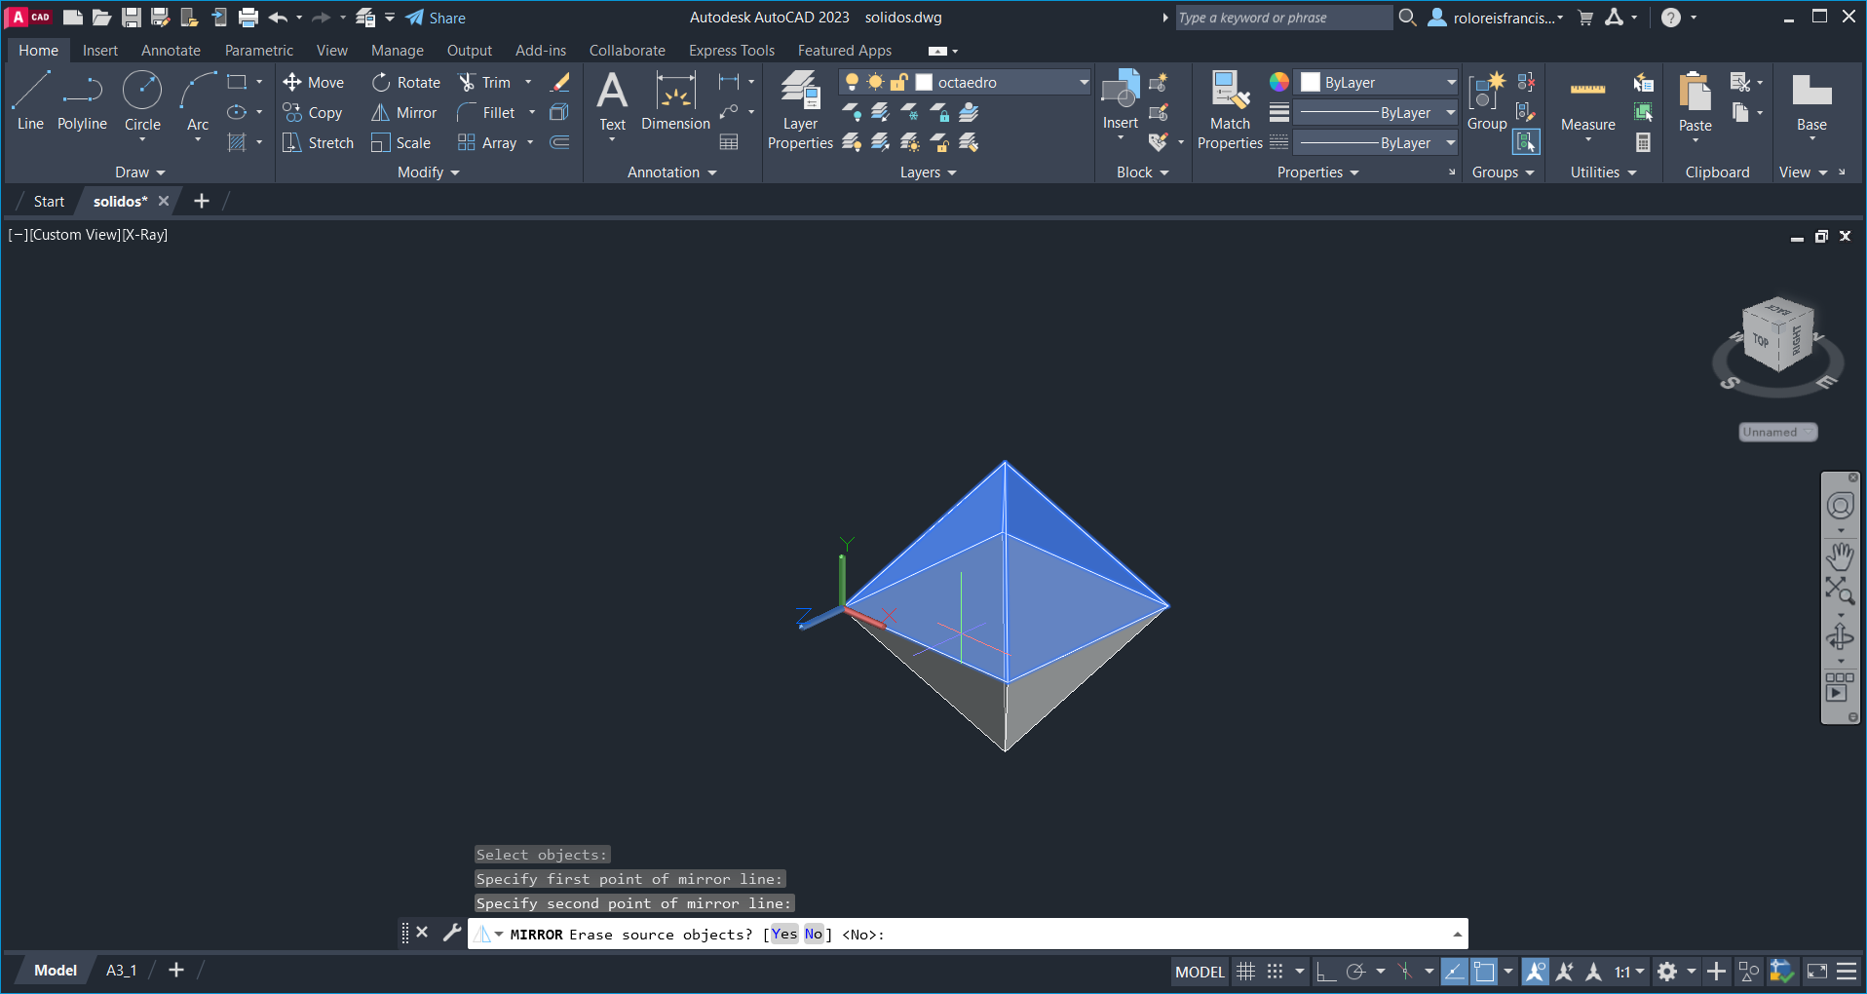Toggle ortho mode in status bar
This screenshot has width=1867, height=994.
(1325, 972)
